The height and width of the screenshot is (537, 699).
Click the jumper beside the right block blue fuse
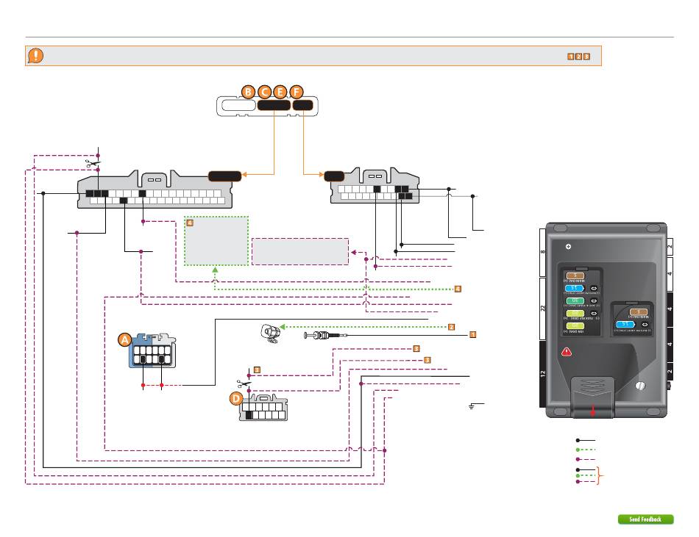644,325
